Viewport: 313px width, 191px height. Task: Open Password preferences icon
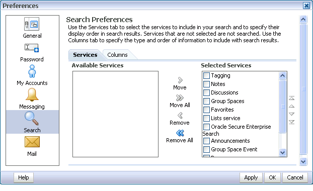coord(32,48)
